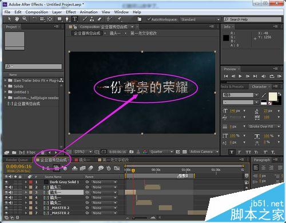Open the Quarter resolution dropdown

pos(161,152)
